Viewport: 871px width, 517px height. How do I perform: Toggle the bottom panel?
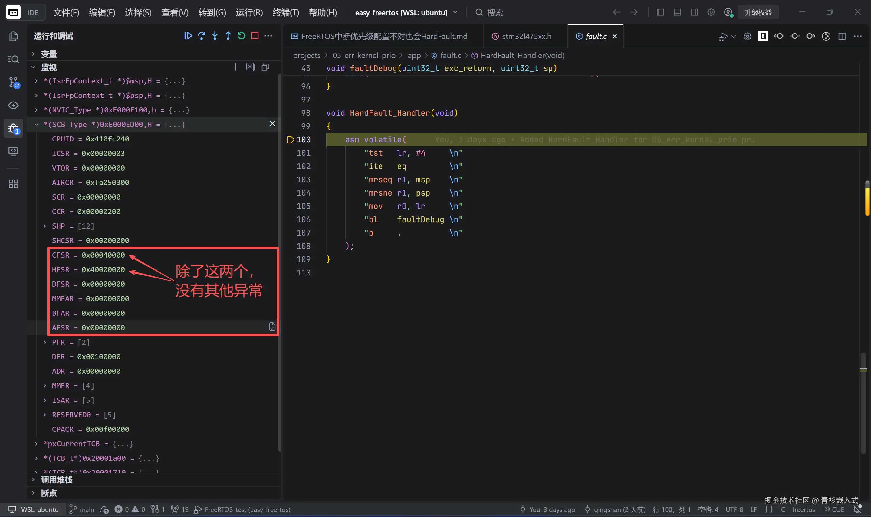click(x=677, y=12)
